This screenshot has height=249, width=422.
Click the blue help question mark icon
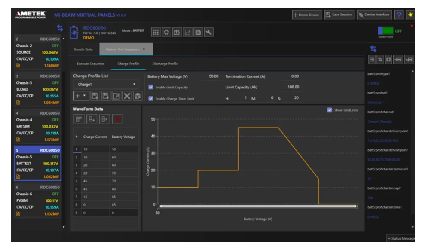(400, 15)
